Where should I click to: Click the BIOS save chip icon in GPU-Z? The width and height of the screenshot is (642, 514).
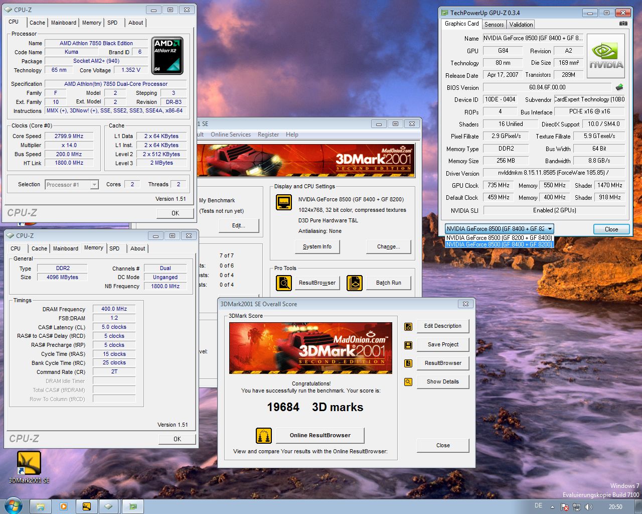(x=619, y=87)
